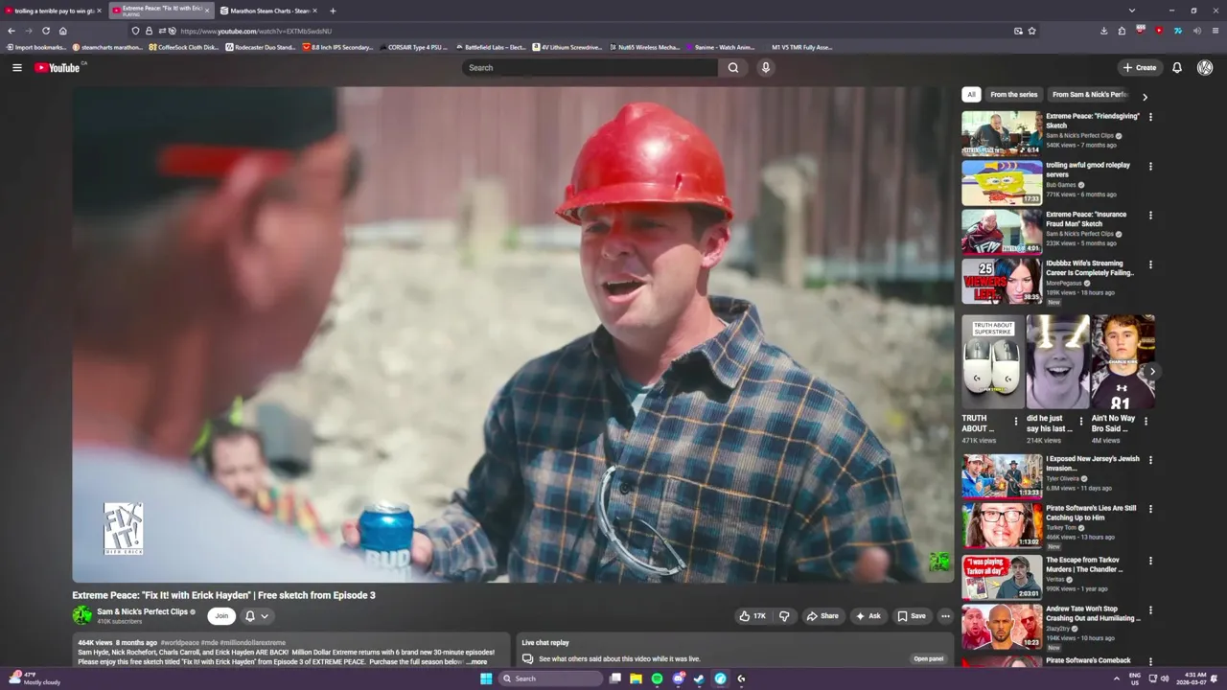
Task: Open the live chat replay panel
Action: pos(928,658)
